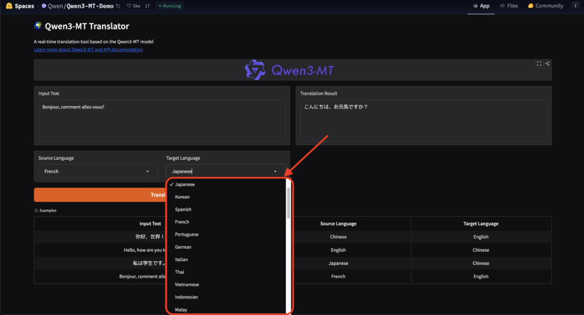Viewport: 584px width, 315px height.
Task: Click the language dropdown list scrollbar
Action: [x=288, y=203]
